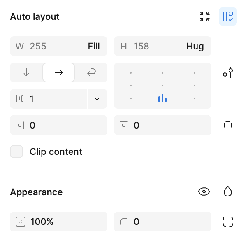Click the corner radius field
Viewport: 241px width, 243px height.
pyautogui.click(x=162, y=222)
